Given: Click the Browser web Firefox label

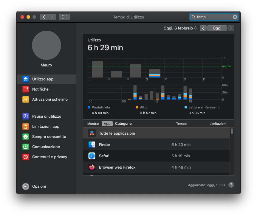Looking at the screenshot, I should coord(117,167).
